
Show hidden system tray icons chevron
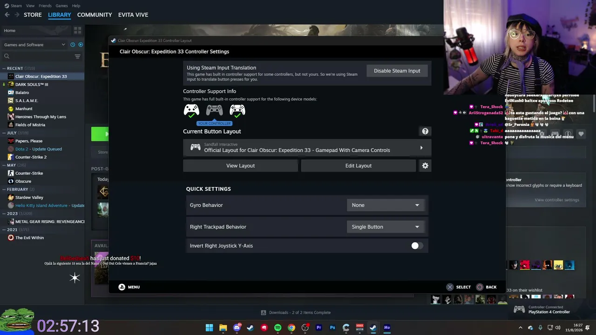(521, 328)
